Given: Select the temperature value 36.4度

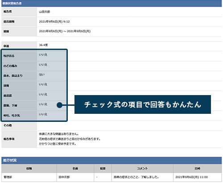Looking at the screenshot, I should click(43, 45).
